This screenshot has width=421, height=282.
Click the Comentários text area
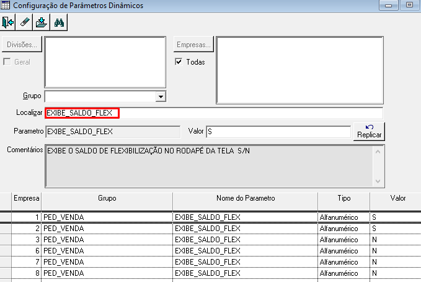point(210,166)
